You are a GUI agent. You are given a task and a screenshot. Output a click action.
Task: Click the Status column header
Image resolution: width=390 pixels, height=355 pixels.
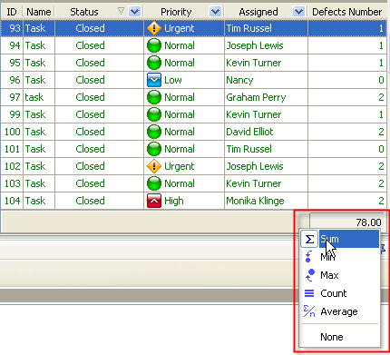[x=84, y=12]
